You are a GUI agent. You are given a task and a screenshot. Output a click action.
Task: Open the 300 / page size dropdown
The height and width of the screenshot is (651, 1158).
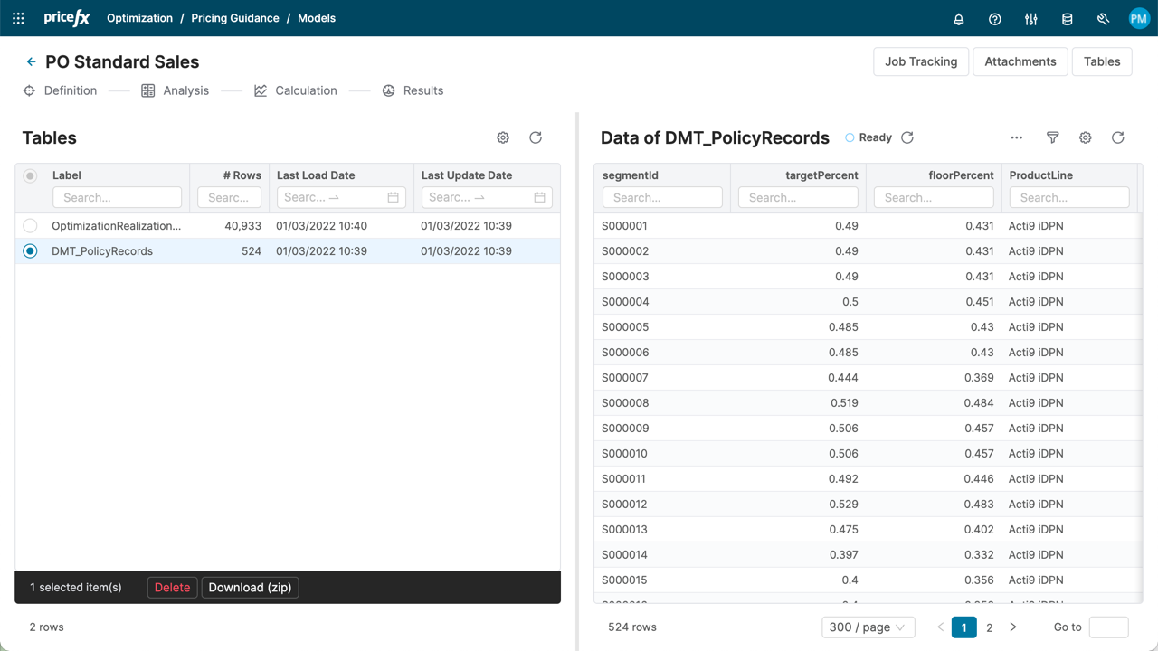868,627
